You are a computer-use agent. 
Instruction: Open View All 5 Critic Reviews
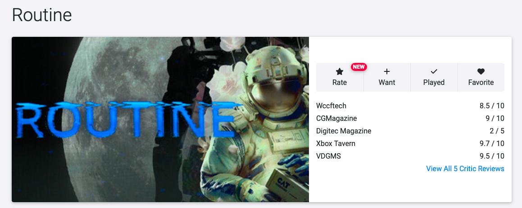click(465, 168)
